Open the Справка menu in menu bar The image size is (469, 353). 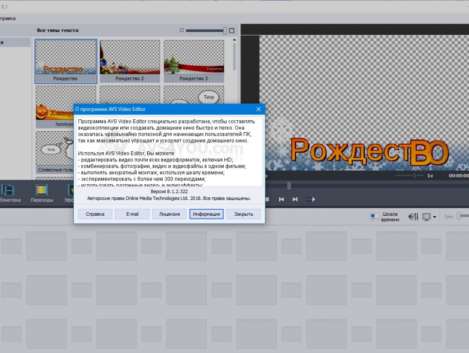(x=7, y=18)
